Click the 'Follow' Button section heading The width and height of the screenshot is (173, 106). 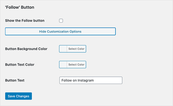[x=20, y=7]
